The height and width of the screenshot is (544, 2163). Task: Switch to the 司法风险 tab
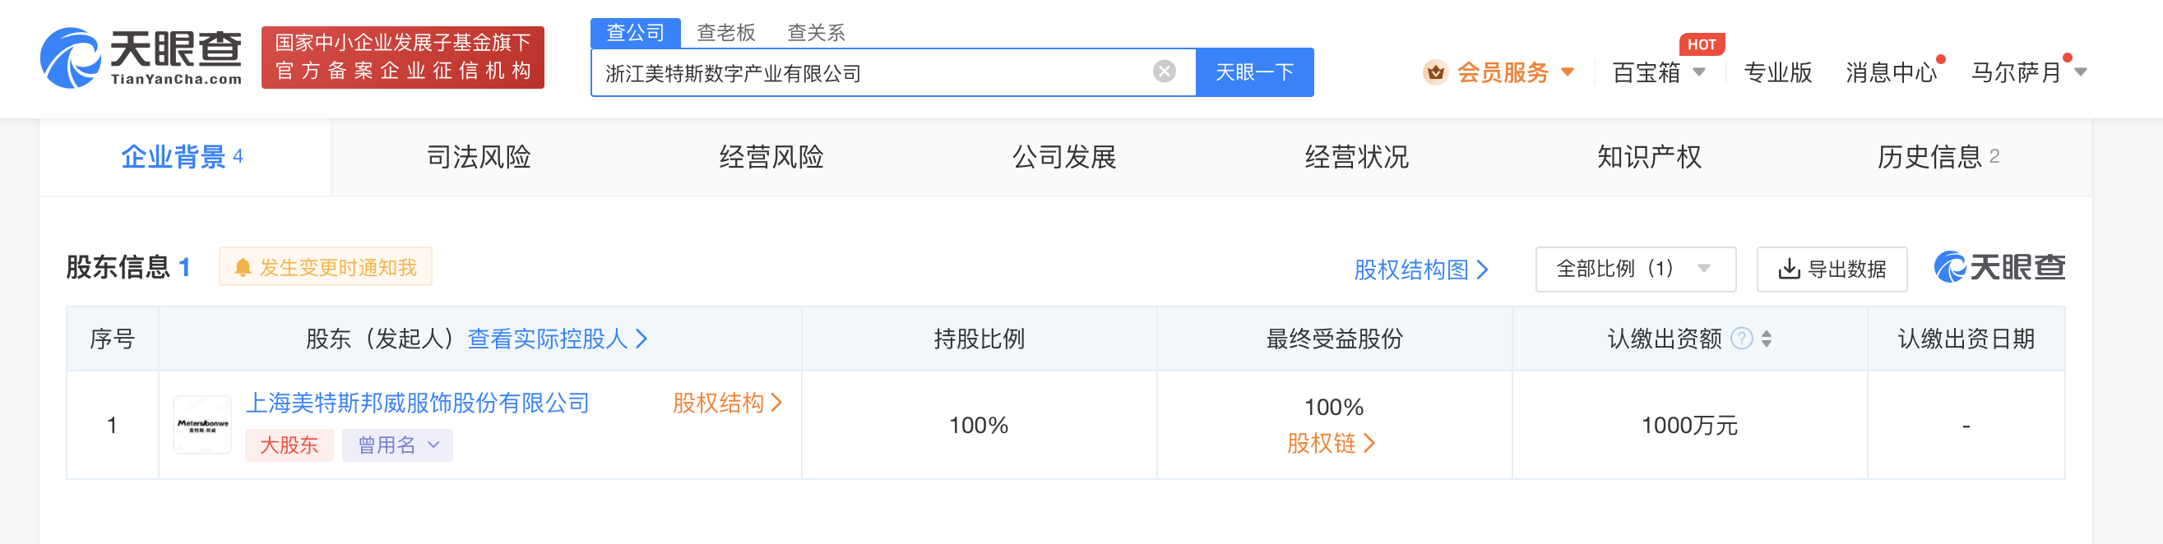point(479,157)
